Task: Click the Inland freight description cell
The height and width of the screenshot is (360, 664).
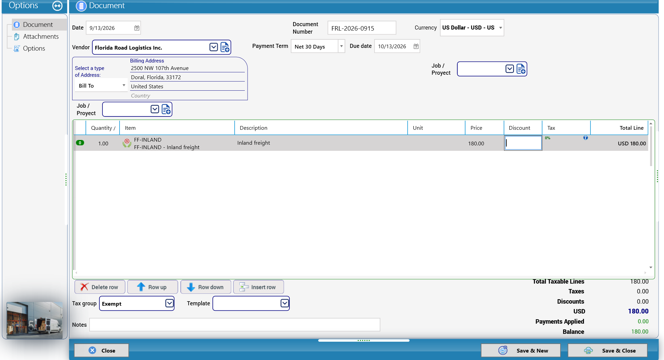Action: click(321, 143)
